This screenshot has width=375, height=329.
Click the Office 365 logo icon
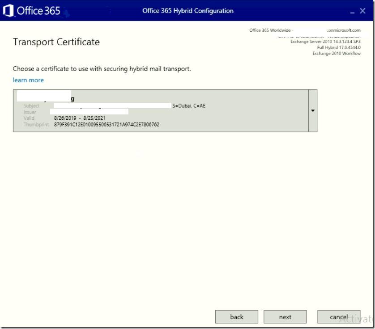[x=8, y=11]
